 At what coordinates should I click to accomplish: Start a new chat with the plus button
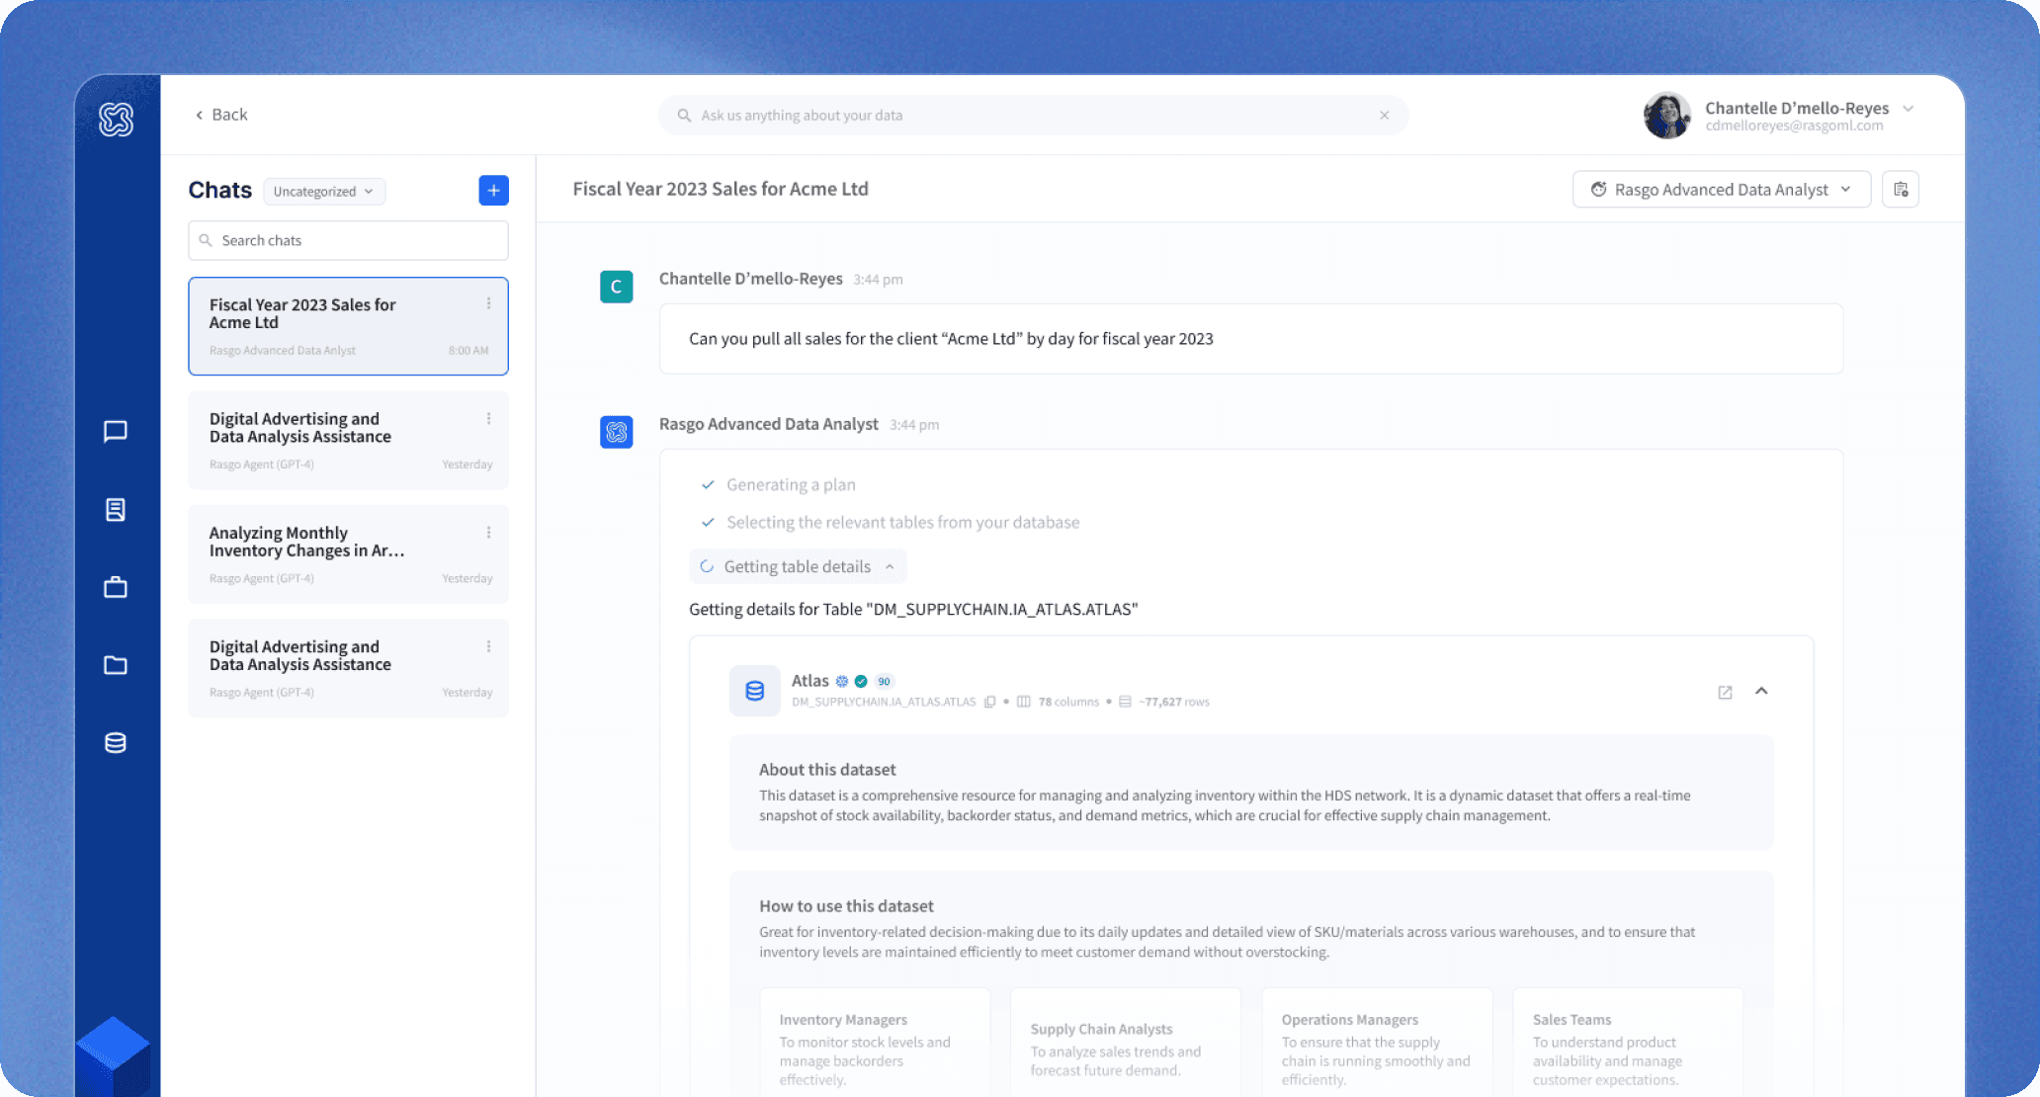tap(494, 191)
